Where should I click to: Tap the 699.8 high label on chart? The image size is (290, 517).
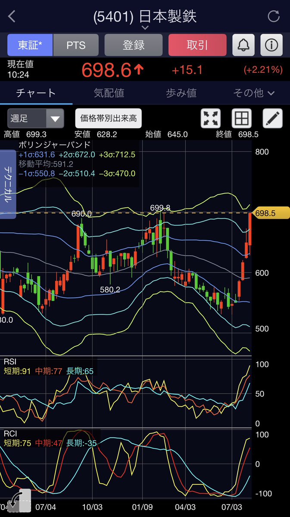point(160,208)
